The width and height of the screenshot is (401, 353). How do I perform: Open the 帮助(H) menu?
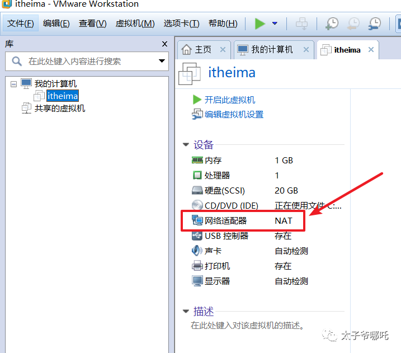(223, 23)
